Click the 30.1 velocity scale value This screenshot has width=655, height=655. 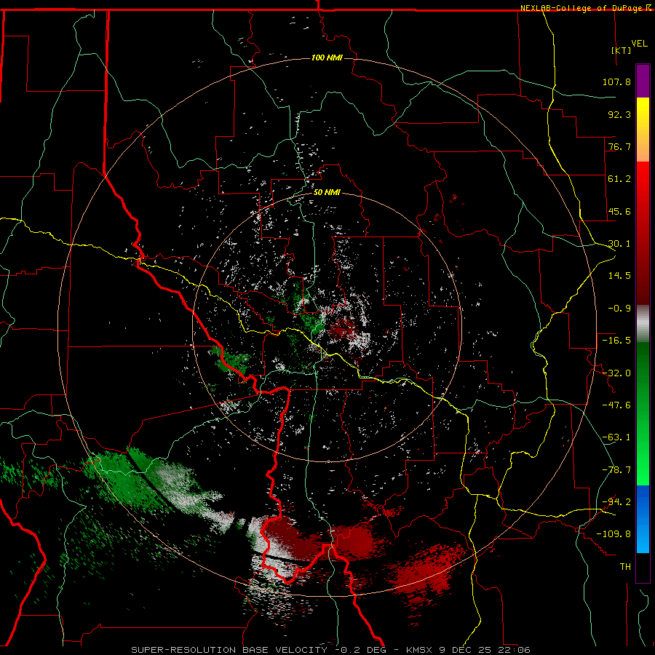point(619,244)
